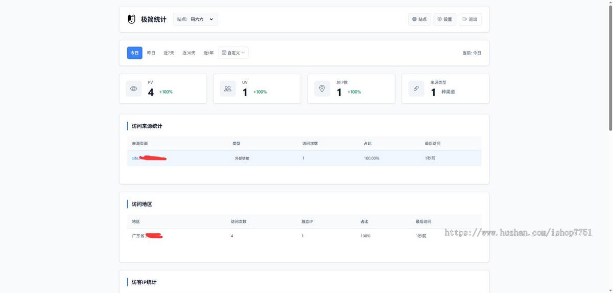Open the 站点 码六六 site selector dropdown
This screenshot has height=293, width=613.
[196, 19]
